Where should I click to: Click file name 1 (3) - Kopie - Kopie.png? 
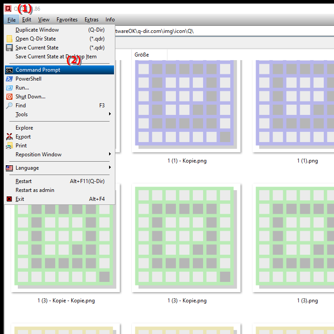coord(66,301)
